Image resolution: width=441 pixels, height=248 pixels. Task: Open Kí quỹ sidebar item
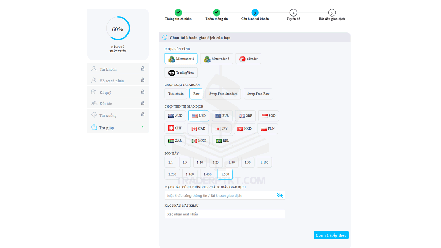point(118,92)
